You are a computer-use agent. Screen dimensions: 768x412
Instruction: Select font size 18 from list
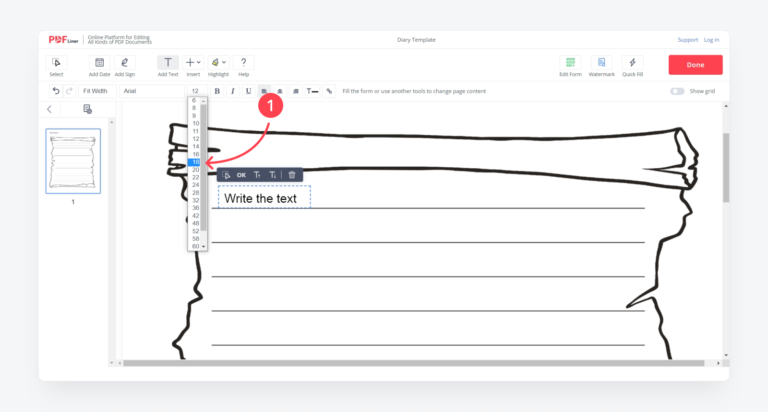pyautogui.click(x=195, y=162)
